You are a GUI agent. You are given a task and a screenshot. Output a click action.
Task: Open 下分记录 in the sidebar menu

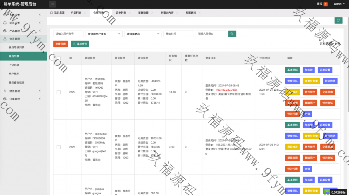click(14, 65)
